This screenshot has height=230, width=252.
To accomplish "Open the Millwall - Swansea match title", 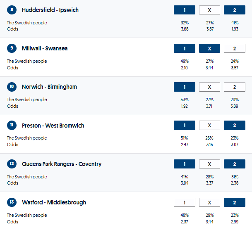I will (x=45, y=48).
